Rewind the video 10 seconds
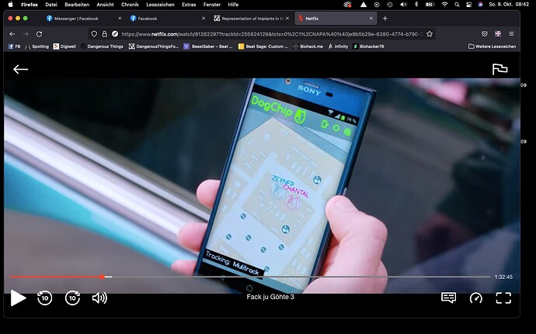The height and width of the screenshot is (334, 536). [45, 298]
